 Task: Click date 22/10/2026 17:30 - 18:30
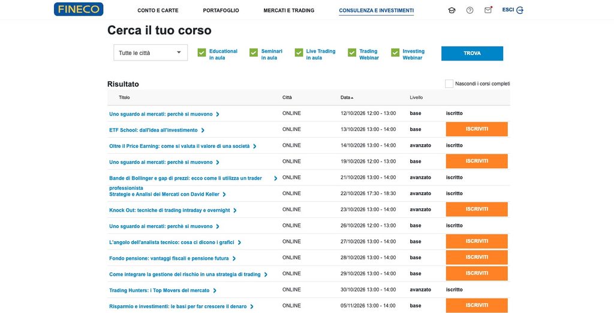[368, 193]
